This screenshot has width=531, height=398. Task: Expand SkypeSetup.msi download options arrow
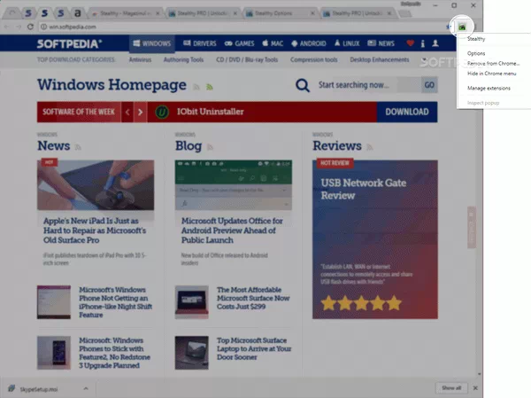point(85,387)
